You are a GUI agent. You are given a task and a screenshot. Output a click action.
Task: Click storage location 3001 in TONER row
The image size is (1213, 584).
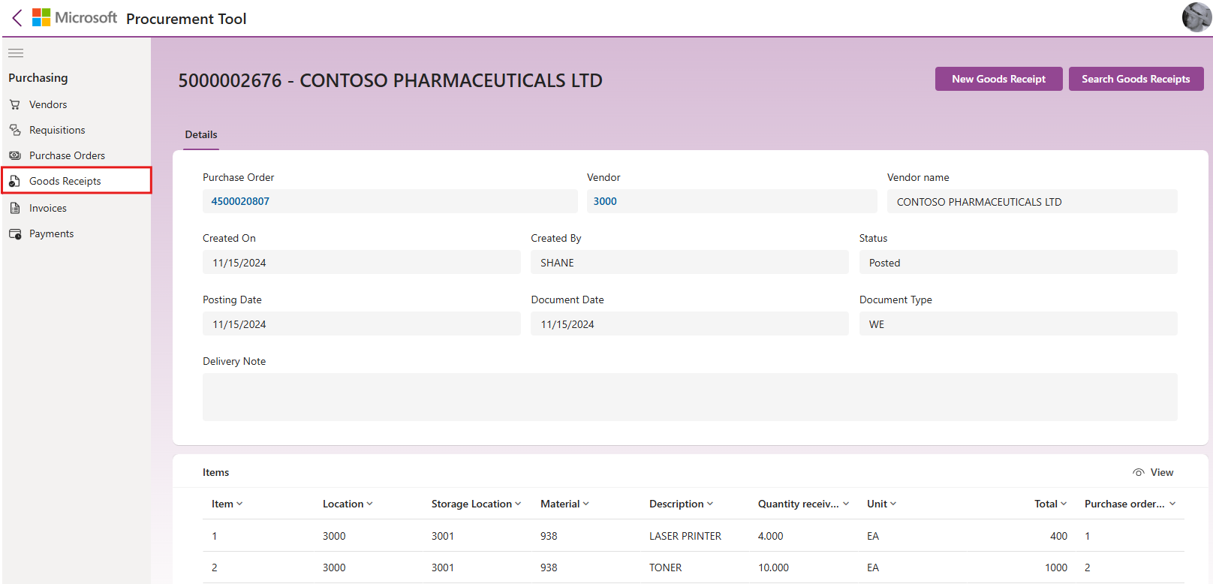tap(443, 567)
